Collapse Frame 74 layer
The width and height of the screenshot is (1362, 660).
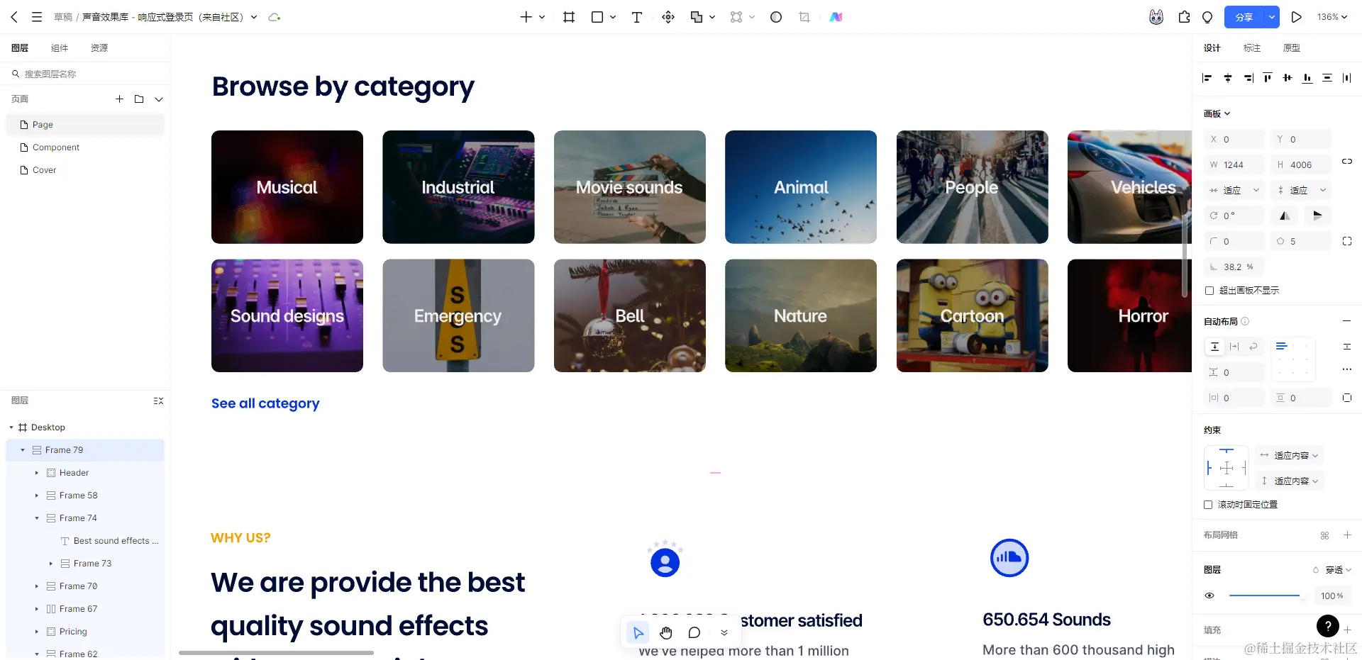pyautogui.click(x=37, y=518)
